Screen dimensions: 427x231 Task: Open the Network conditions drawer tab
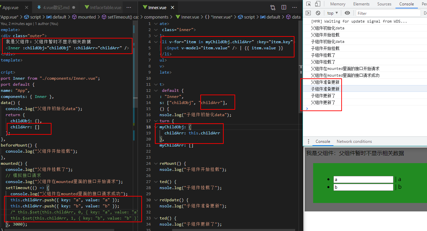(354, 142)
